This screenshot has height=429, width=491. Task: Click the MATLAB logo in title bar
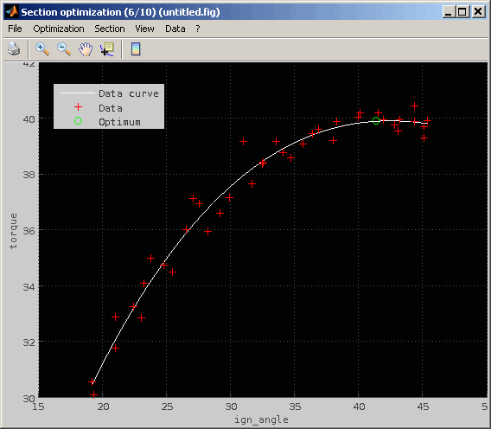[12, 12]
